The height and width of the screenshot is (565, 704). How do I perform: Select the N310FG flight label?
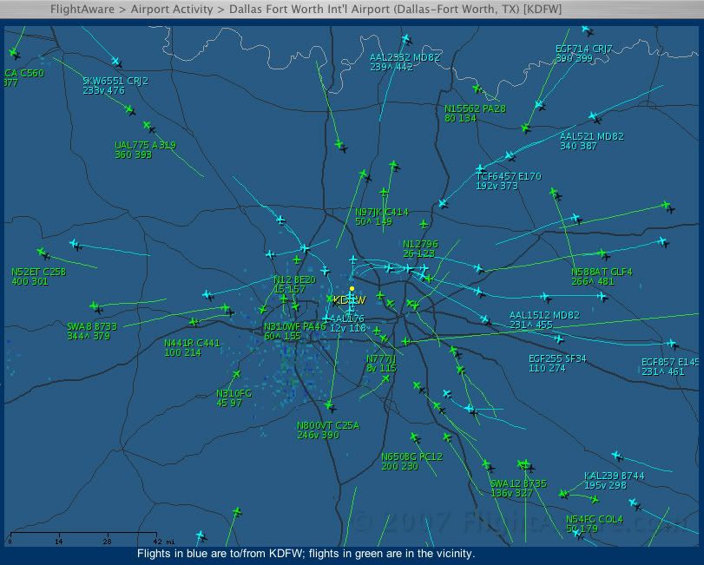pyautogui.click(x=234, y=398)
